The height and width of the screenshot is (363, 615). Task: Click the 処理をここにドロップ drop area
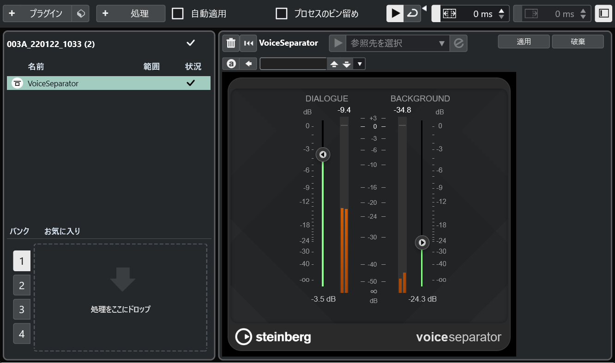121,298
